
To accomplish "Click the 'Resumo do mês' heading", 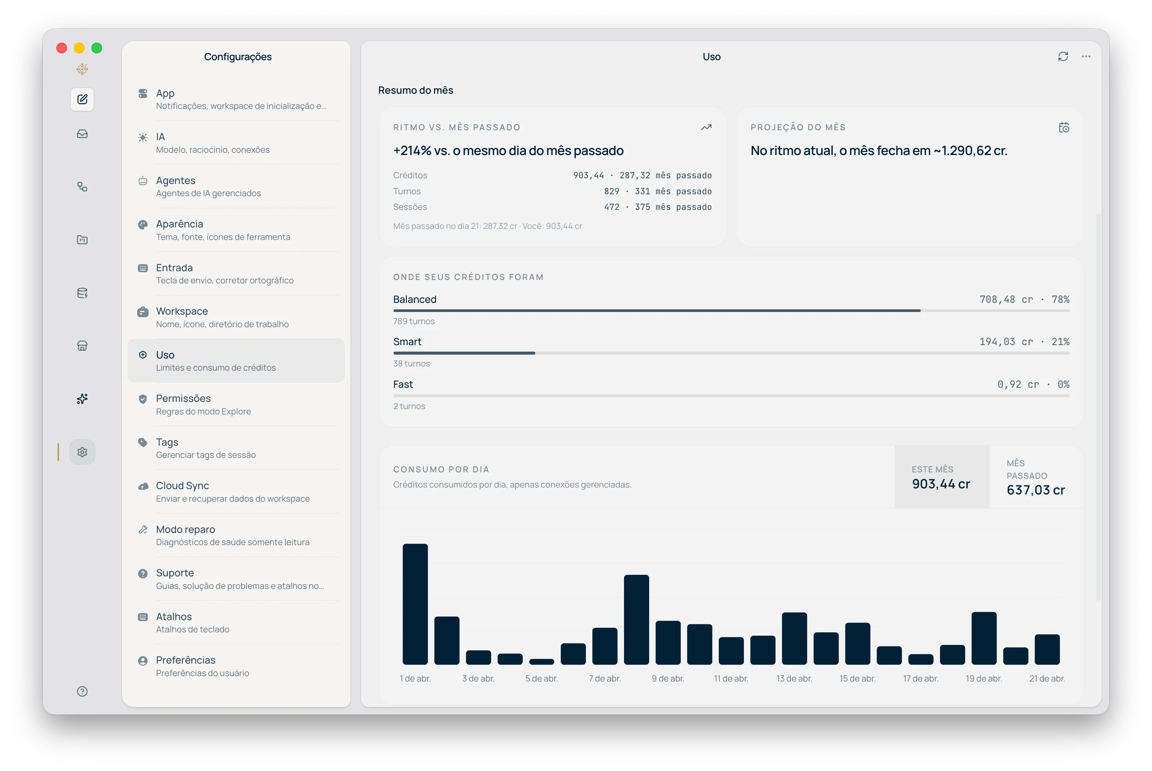I will tap(416, 91).
